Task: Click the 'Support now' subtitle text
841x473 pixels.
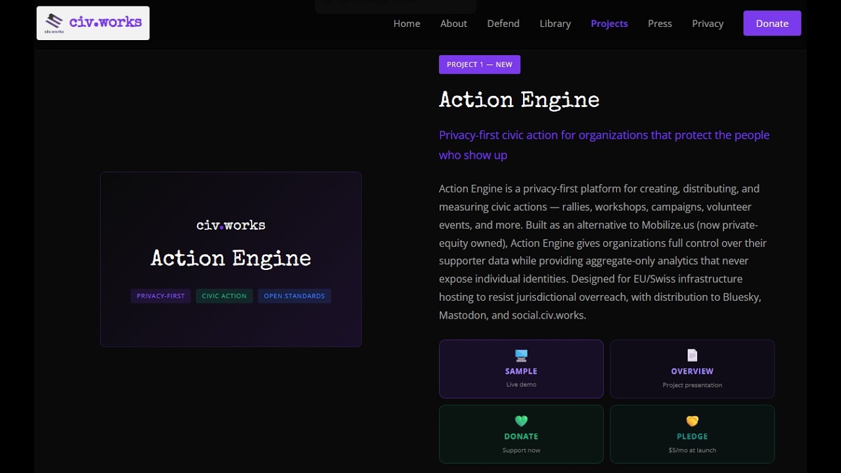Action: pos(521,450)
